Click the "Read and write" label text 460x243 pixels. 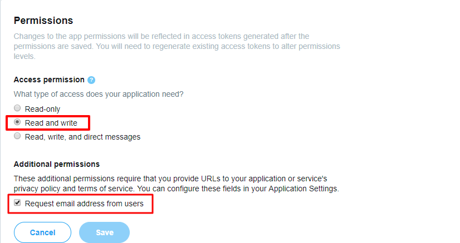[x=51, y=122]
